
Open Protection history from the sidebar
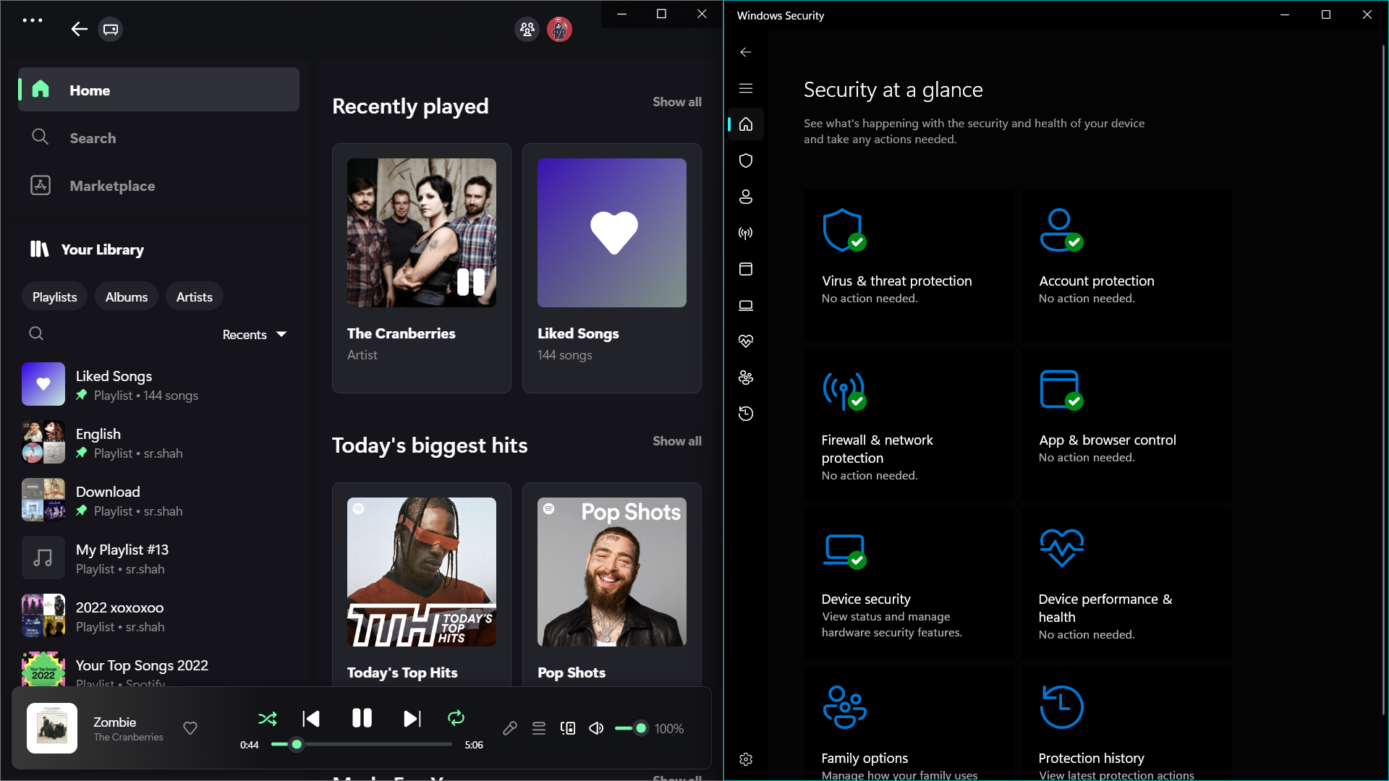(745, 413)
